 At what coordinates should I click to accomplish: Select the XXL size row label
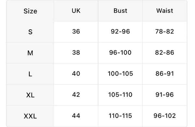(x=30, y=116)
